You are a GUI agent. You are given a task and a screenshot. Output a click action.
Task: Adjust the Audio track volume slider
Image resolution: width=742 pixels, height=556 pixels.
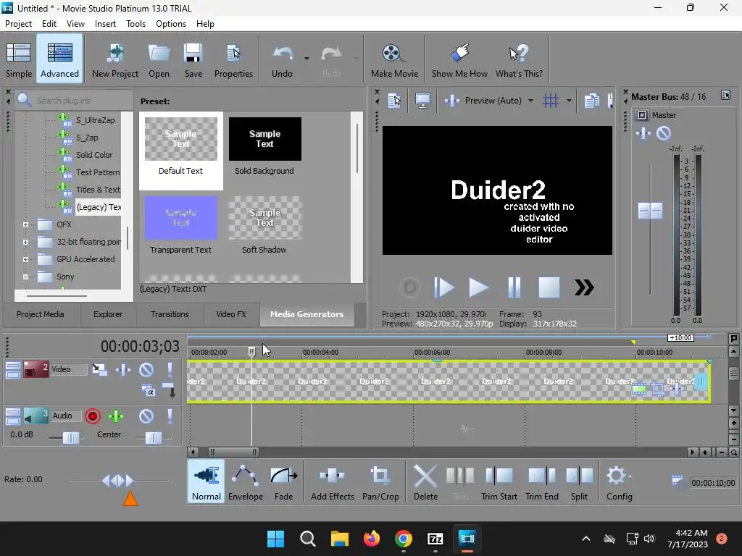tap(70, 438)
